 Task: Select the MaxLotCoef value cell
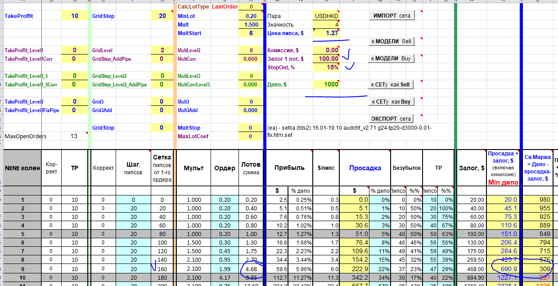251,136
